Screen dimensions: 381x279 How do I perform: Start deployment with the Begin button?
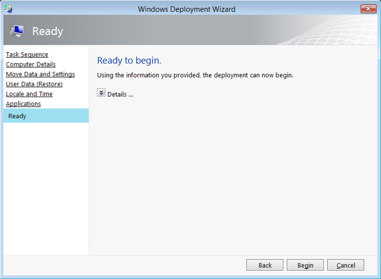[x=305, y=265]
